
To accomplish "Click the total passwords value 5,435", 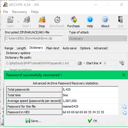I will 67,89.
